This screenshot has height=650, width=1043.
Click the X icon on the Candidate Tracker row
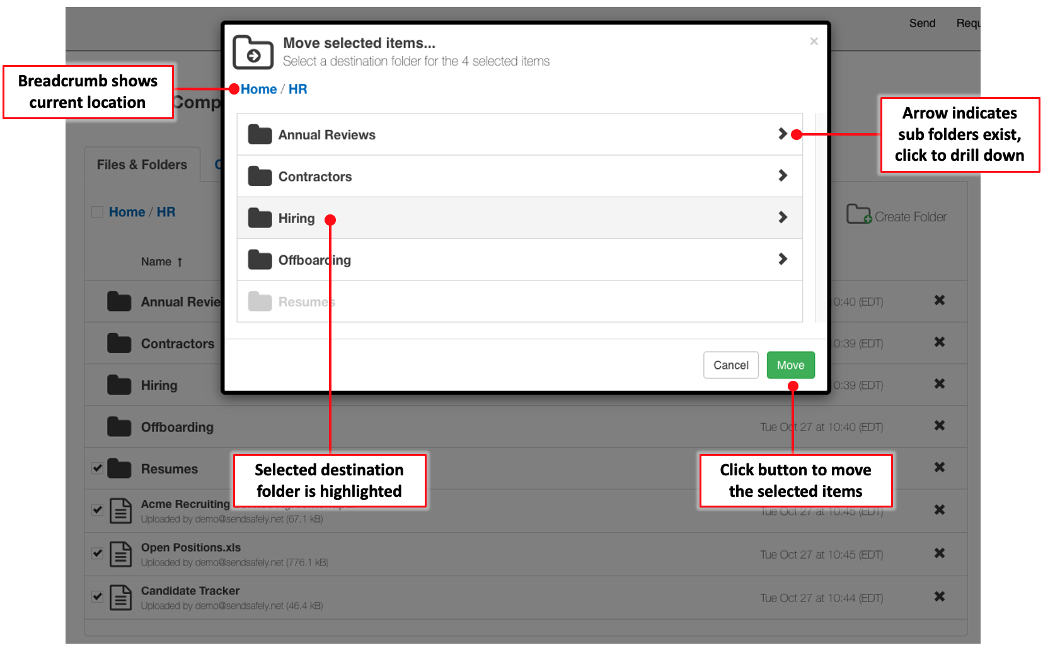coord(939,596)
